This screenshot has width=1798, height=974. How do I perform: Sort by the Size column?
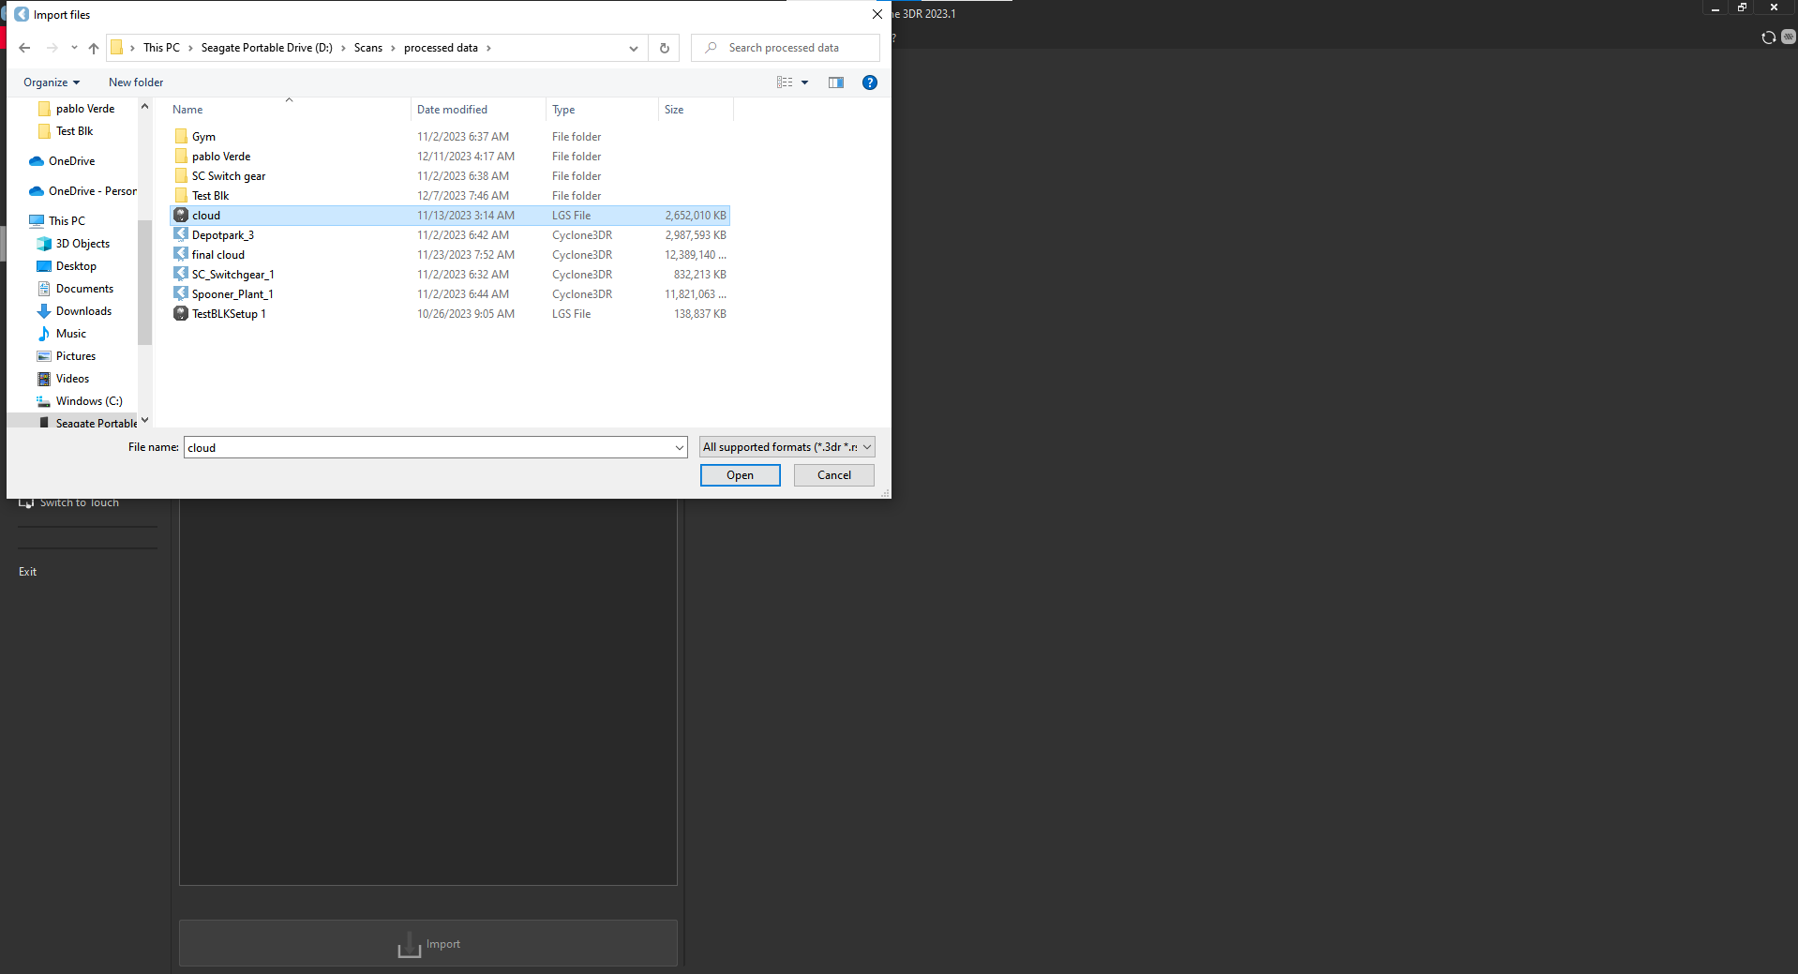(696, 110)
